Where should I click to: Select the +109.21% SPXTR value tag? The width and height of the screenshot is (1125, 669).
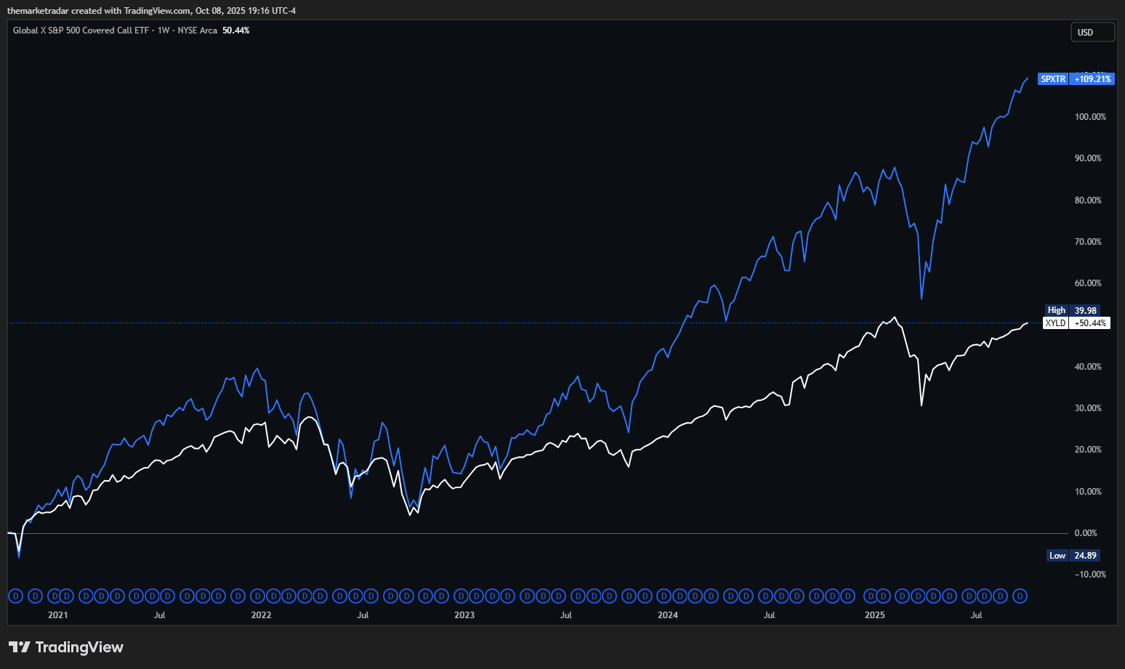click(x=1092, y=79)
